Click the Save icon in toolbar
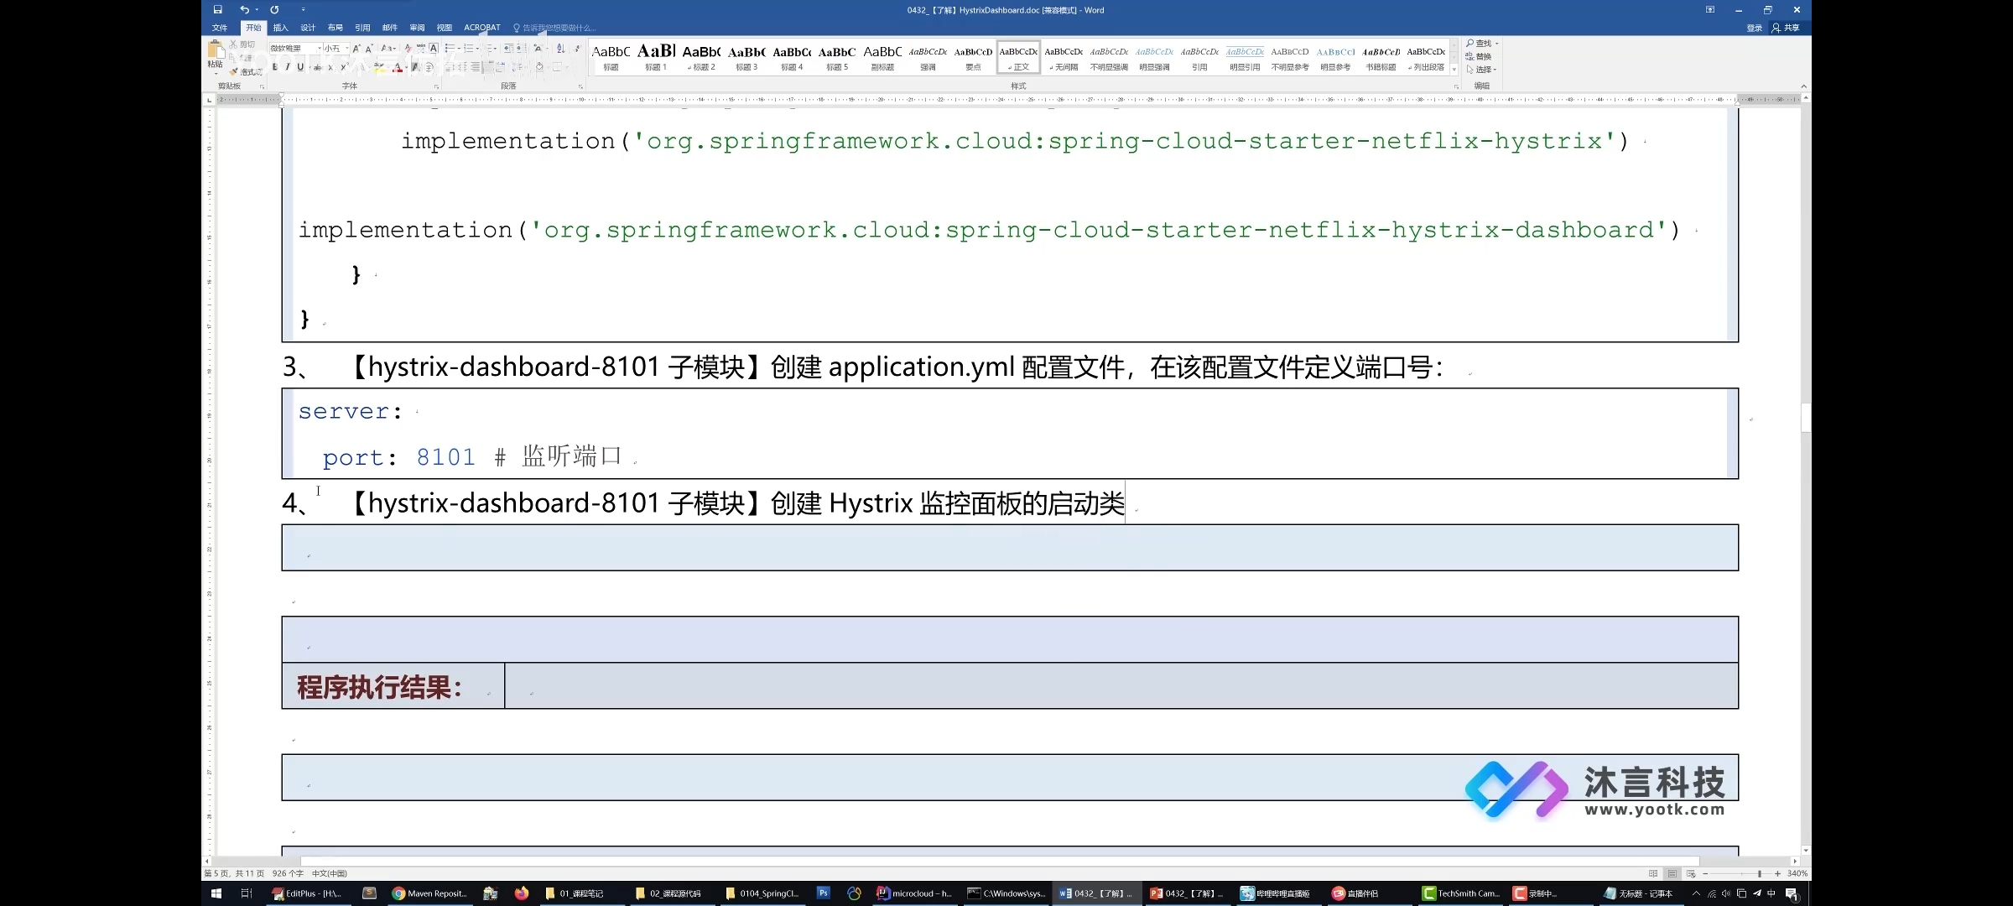2013x906 pixels. coord(217,9)
